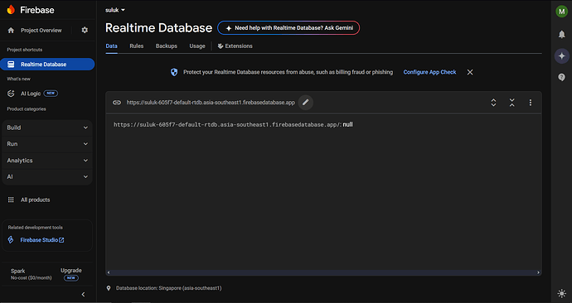Switch to the Rules tab
This screenshot has height=303, width=572.
[x=137, y=46]
